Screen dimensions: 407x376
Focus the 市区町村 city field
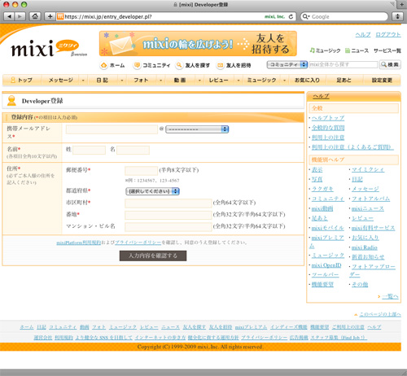pyautogui.click(x=168, y=203)
